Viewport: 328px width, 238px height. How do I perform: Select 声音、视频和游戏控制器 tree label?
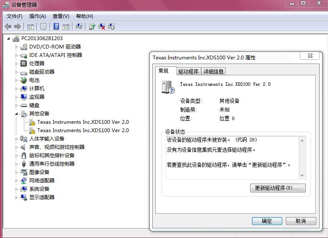coord(57,147)
